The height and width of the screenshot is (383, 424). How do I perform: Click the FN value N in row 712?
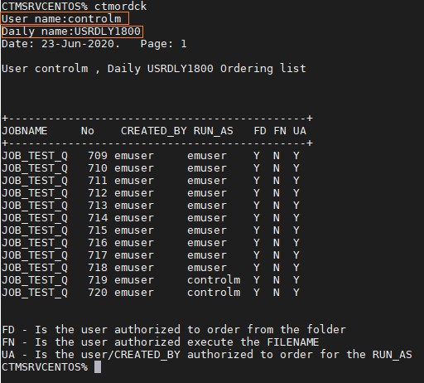point(277,193)
